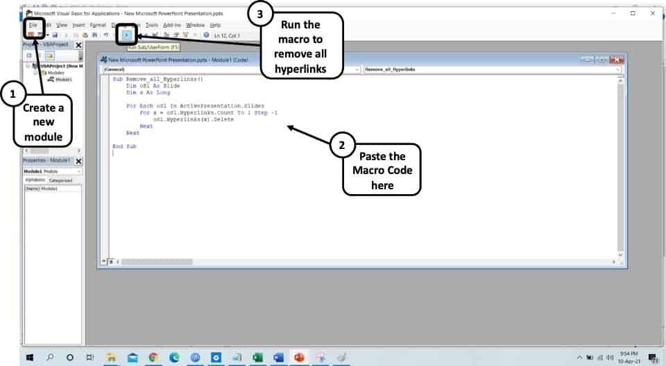Click the Project panel horizontal scrollbar thumb
Viewport: 666px width, 366px height.
coord(40,150)
